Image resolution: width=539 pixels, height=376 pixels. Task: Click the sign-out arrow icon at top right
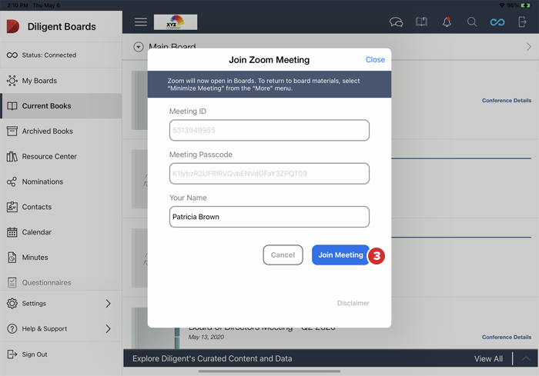point(524,22)
